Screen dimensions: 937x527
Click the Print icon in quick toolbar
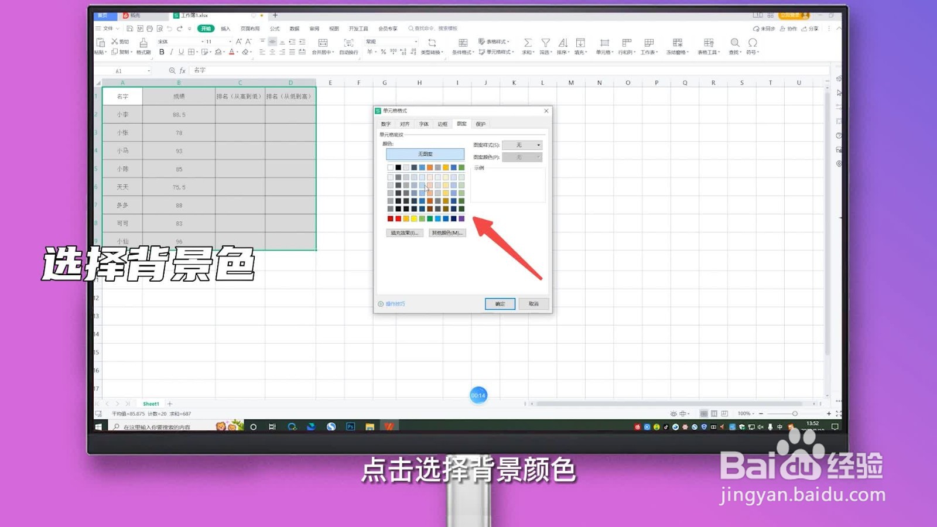click(149, 28)
